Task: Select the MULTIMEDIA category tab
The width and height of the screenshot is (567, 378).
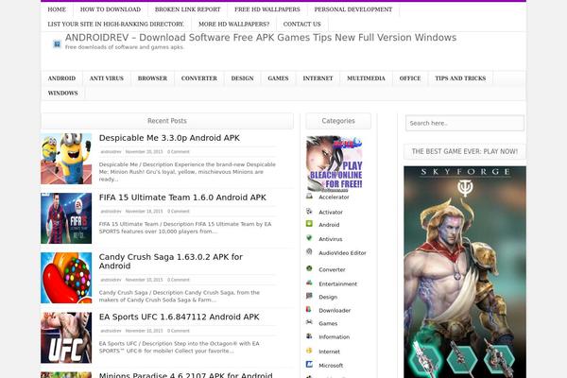Action: 366,78
